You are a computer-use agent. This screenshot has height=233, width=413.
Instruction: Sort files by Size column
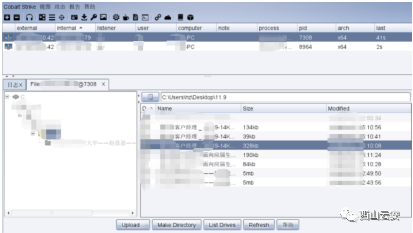coord(283,108)
